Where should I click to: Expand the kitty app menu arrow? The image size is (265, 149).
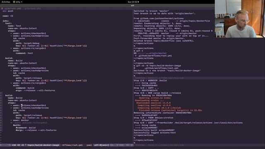click(x=22, y=2)
